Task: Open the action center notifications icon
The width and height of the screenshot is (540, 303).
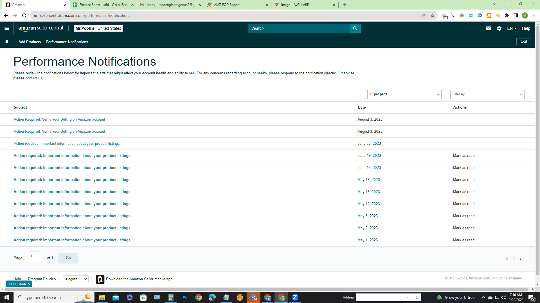Action: tap(531, 297)
